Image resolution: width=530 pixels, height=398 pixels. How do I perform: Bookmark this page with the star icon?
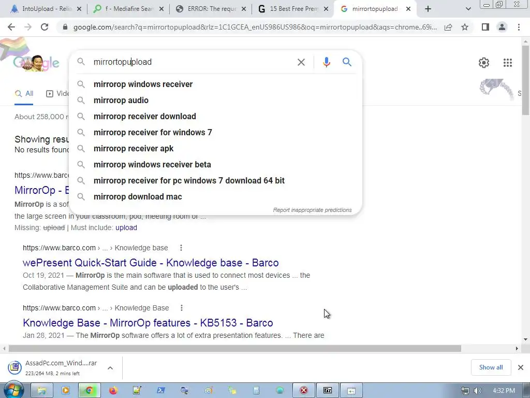[465, 27]
